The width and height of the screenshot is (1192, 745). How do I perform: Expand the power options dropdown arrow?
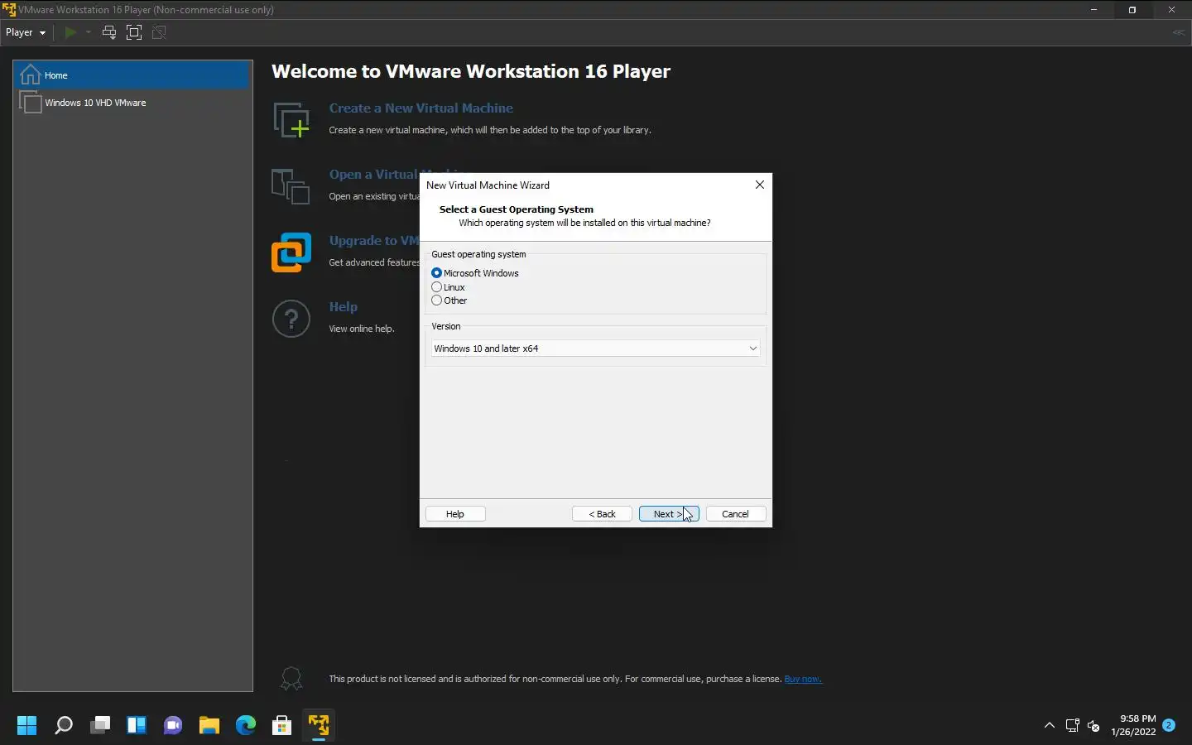88,32
